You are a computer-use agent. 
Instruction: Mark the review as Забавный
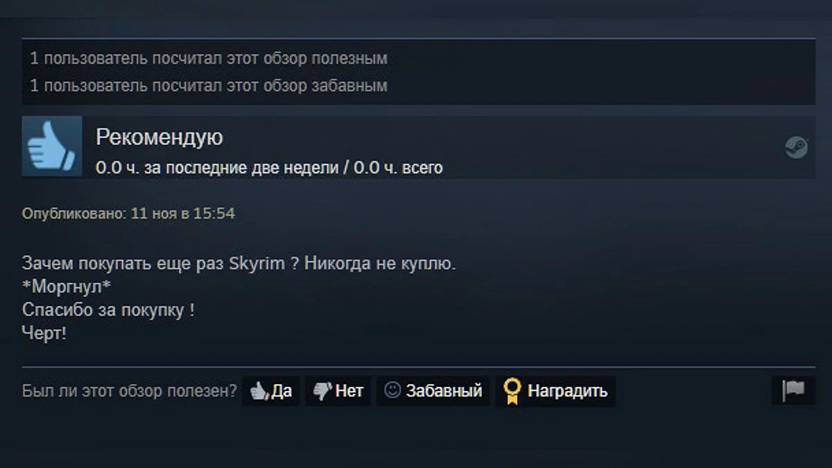433,391
